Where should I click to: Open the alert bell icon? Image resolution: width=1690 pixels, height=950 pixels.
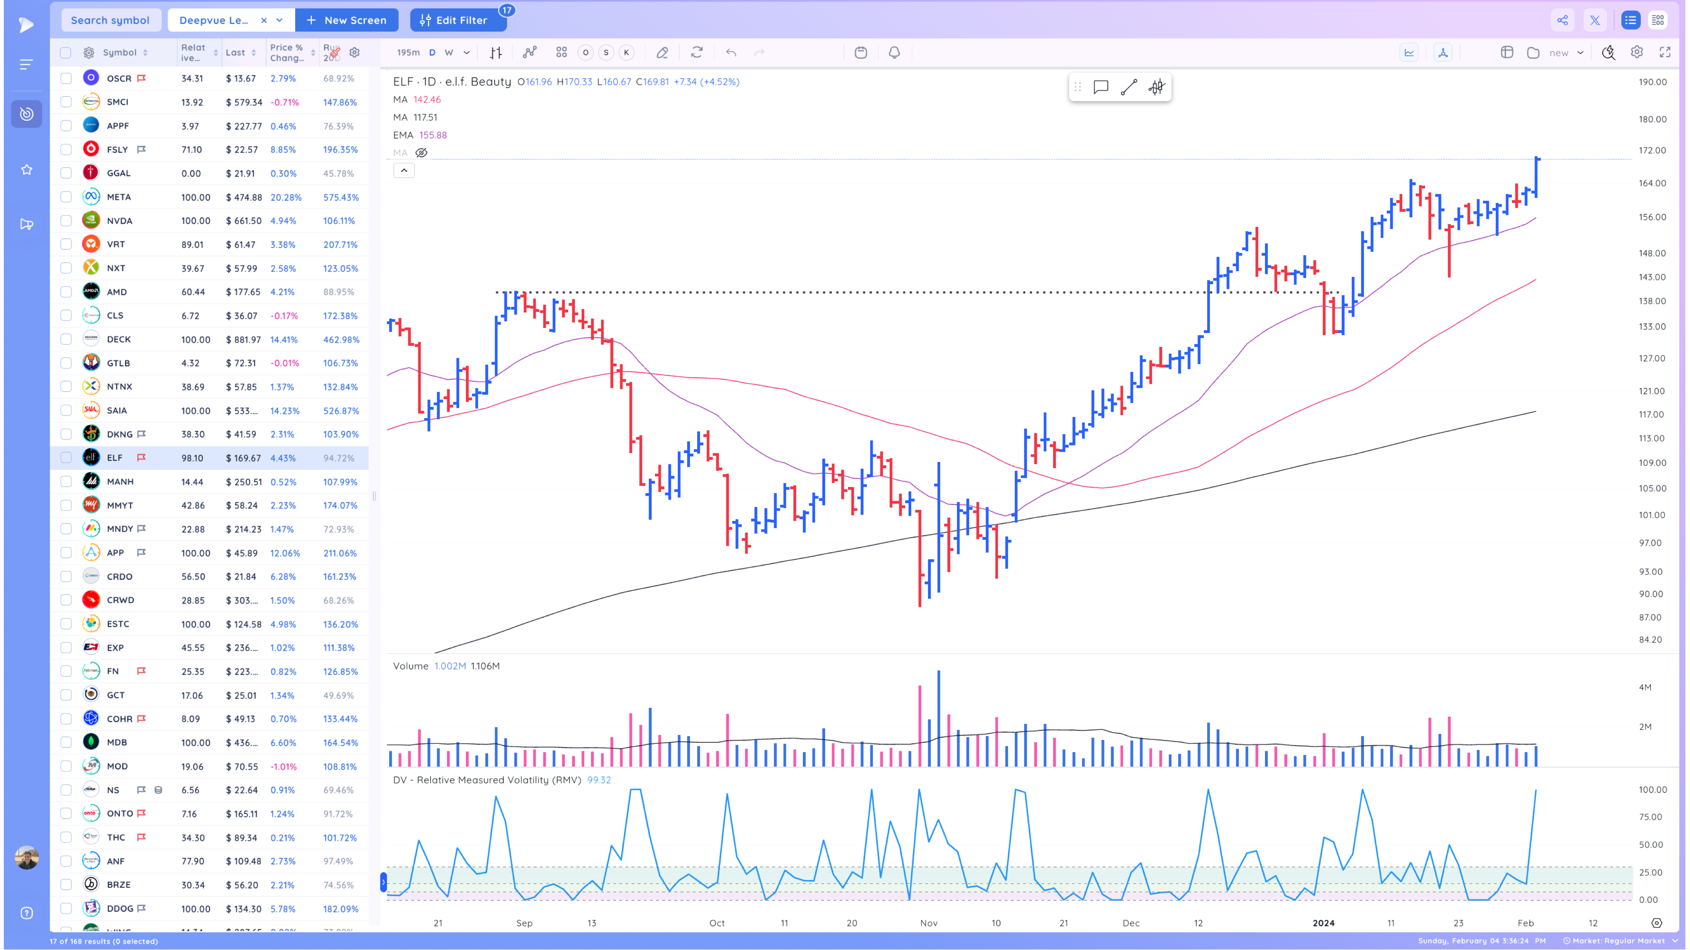click(894, 53)
